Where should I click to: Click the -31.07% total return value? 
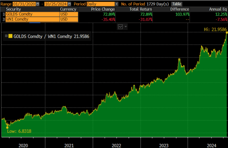point(145,19)
